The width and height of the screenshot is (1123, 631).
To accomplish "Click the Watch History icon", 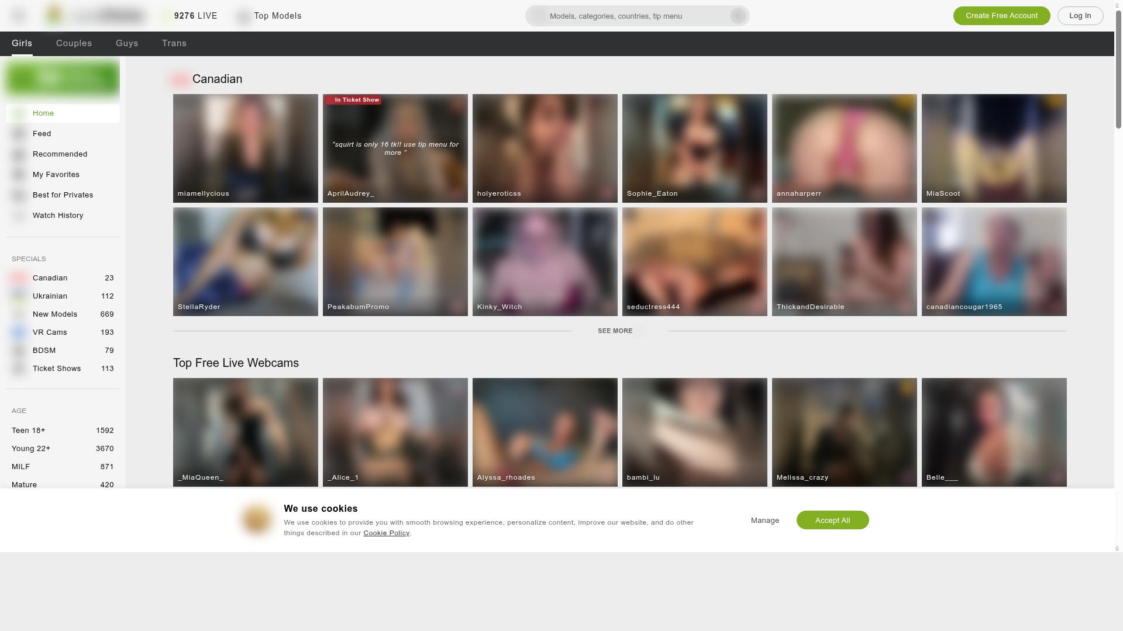I will 19,216.
